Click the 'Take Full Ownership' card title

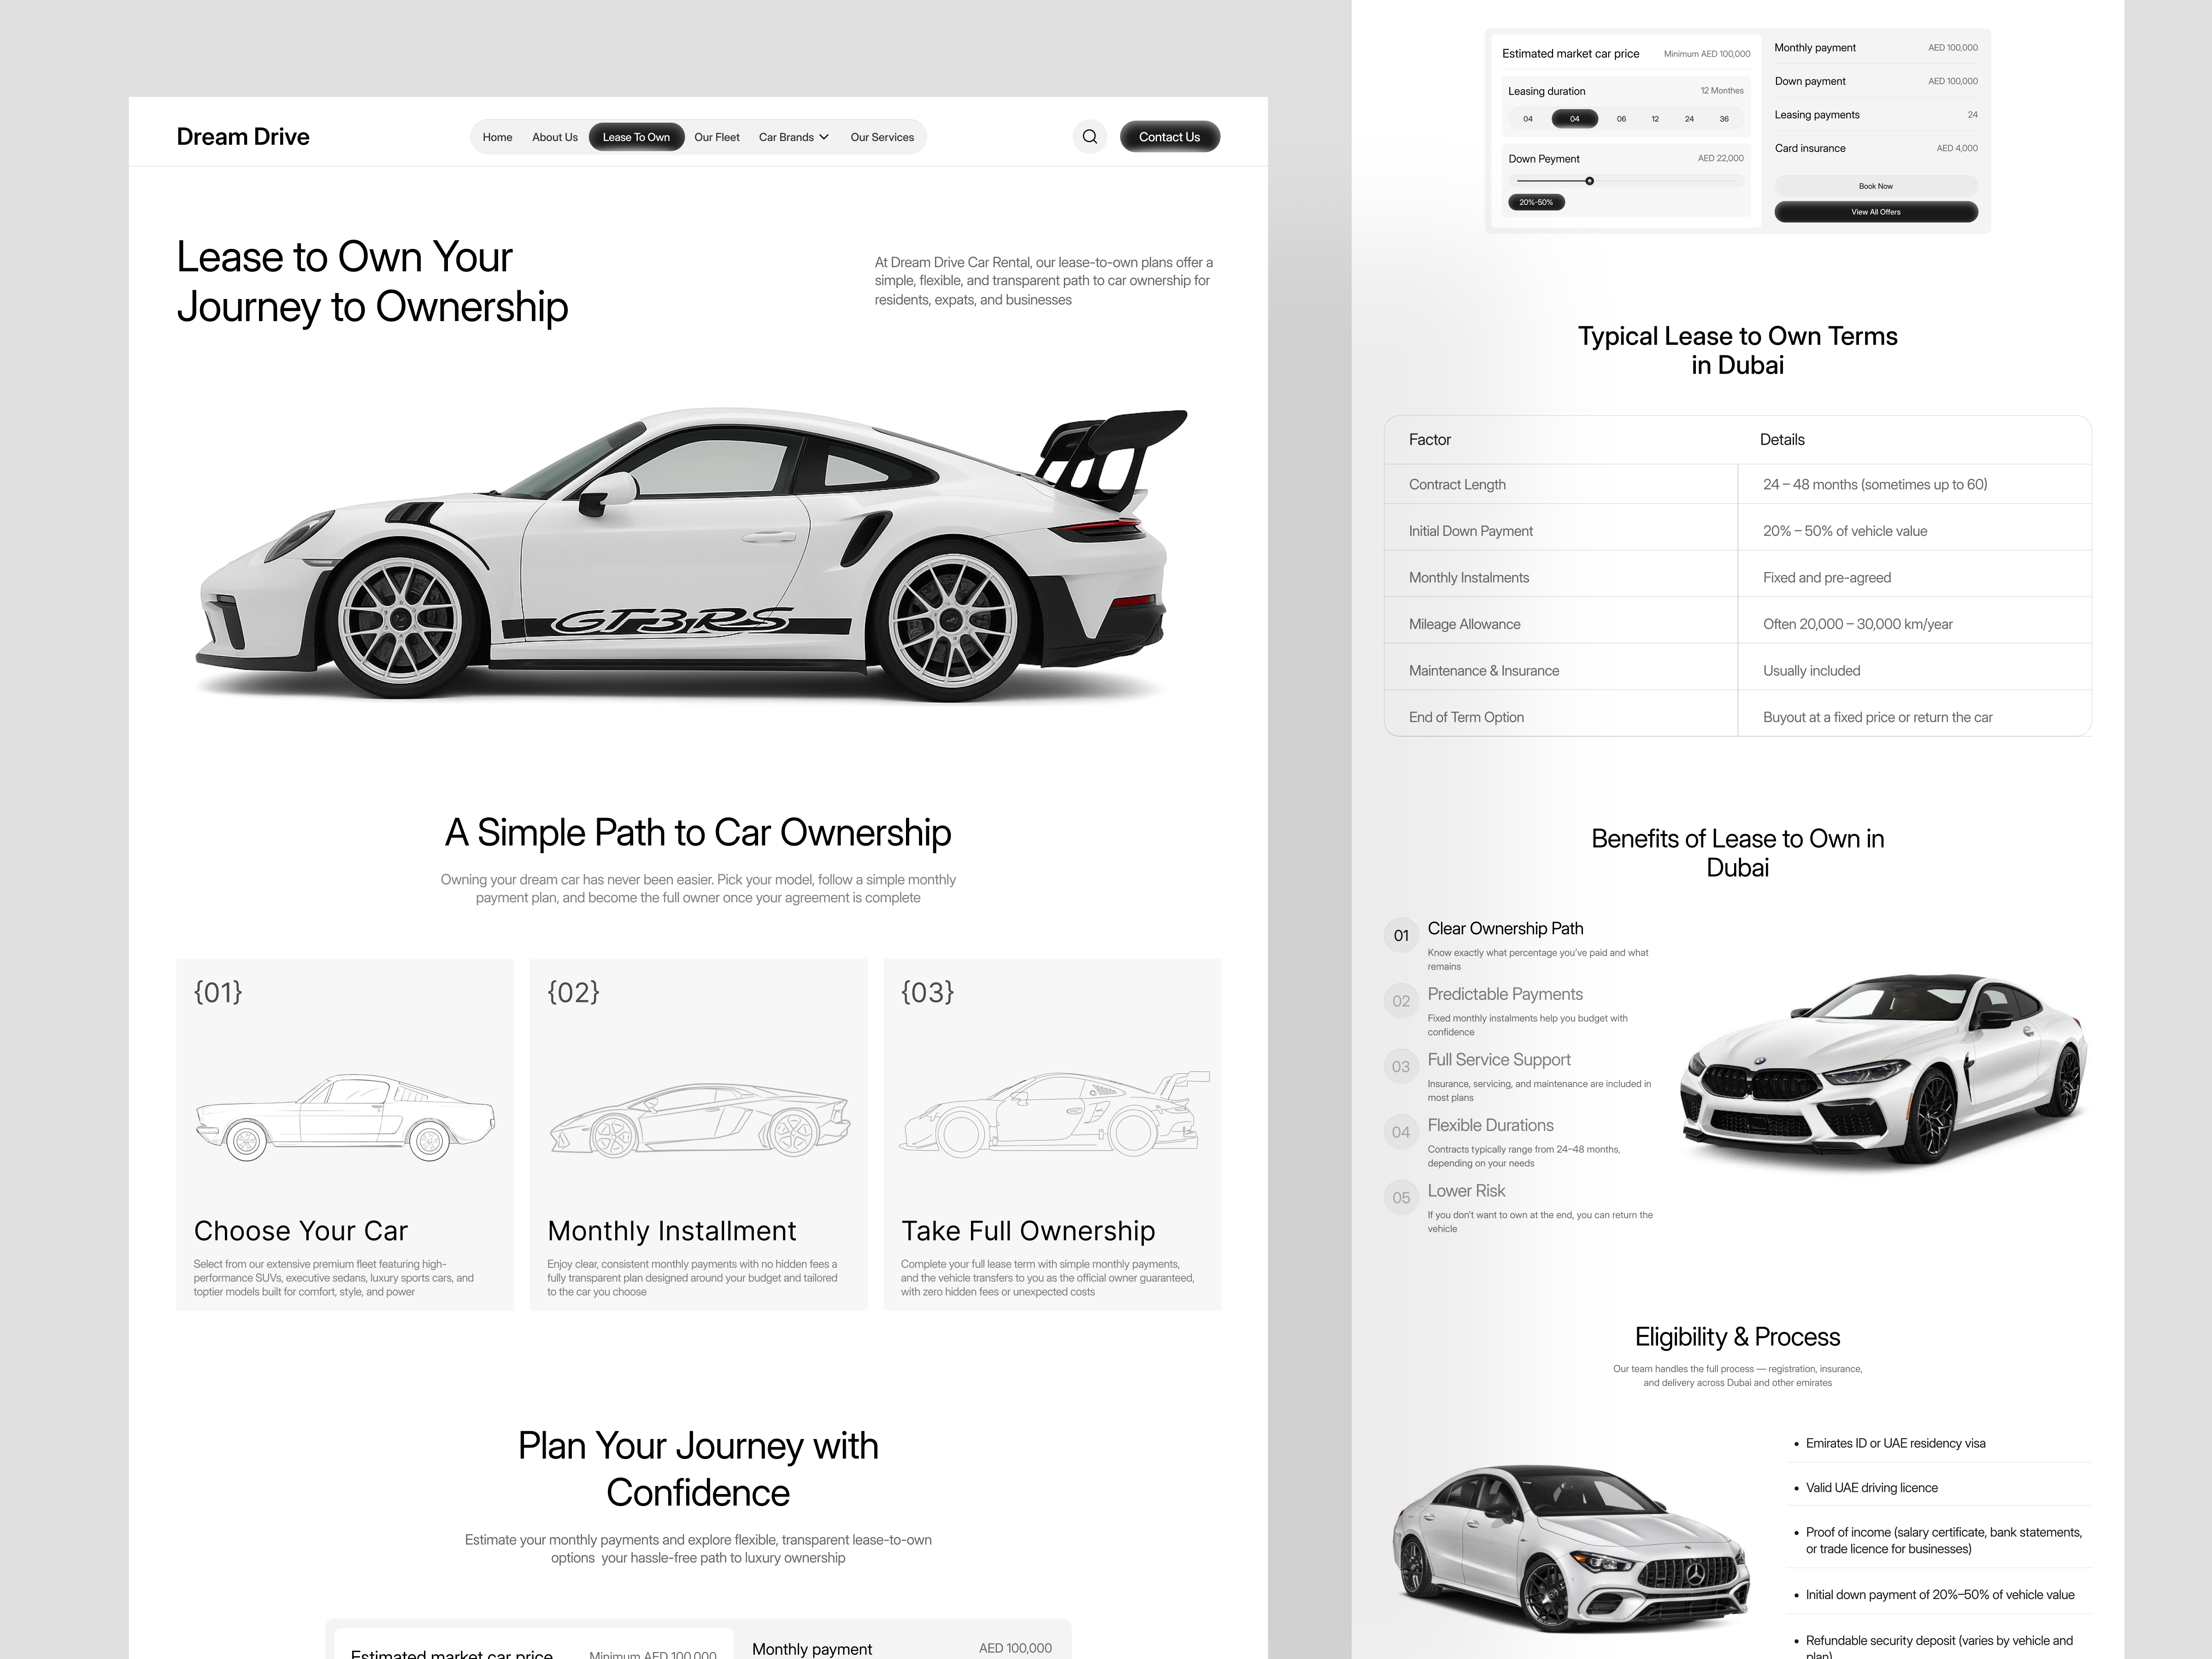pyautogui.click(x=1028, y=1231)
